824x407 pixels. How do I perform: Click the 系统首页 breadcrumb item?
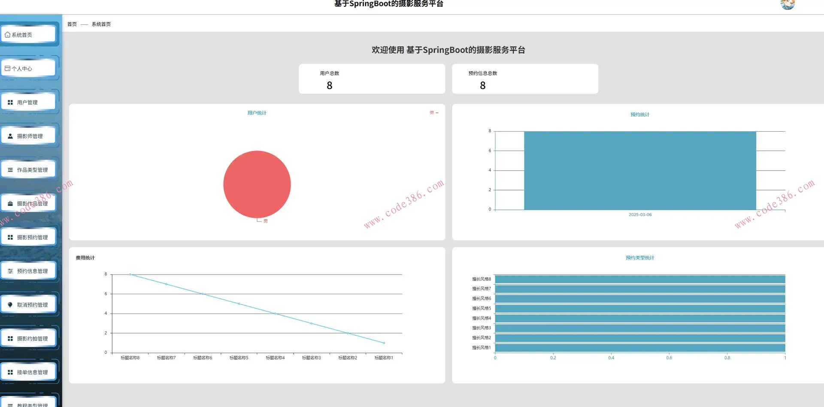point(101,24)
